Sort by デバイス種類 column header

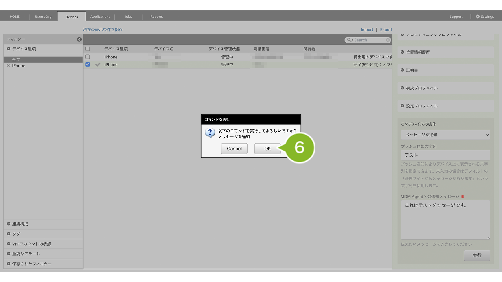point(116,49)
